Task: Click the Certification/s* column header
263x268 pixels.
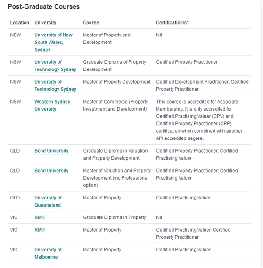Action: (x=172, y=23)
